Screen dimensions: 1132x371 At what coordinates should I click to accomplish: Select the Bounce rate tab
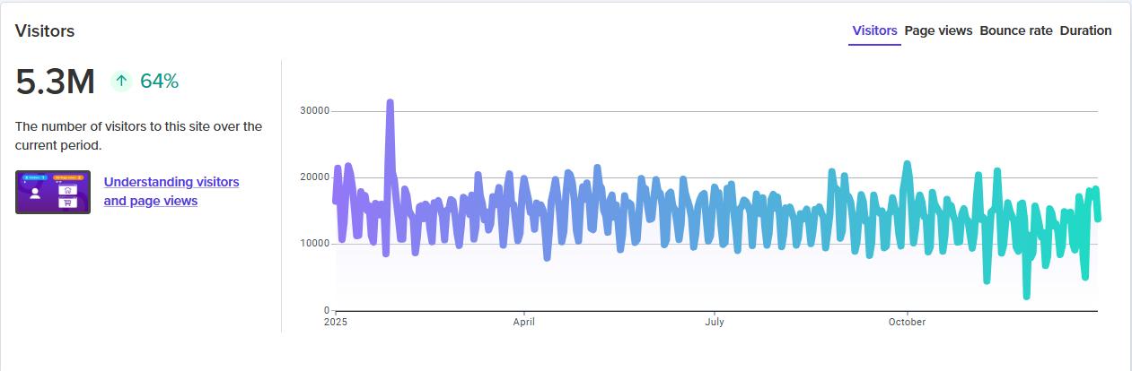(x=1015, y=30)
